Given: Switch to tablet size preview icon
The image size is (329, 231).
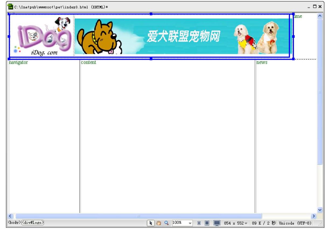Looking at the screenshot, I should [x=207, y=223].
